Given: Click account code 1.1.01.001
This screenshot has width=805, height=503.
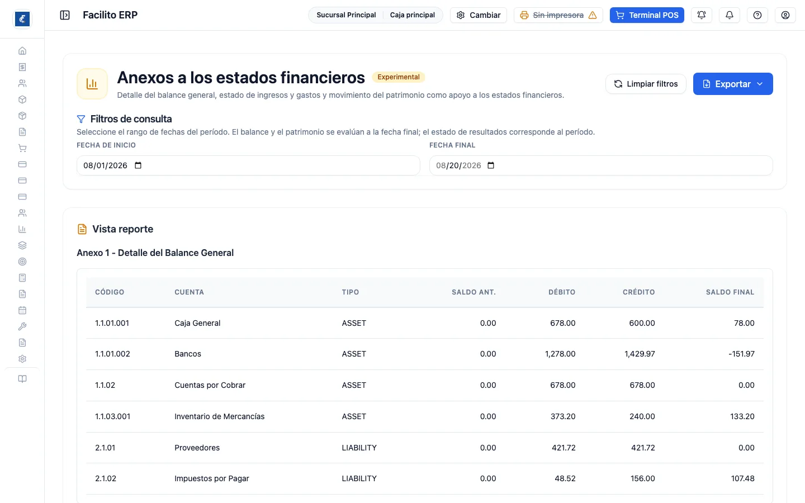Looking at the screenshot, I should point(112,323).
